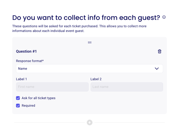The width and height of the screenshot is (178, 130).
Task: Expand the Response format chevron arrow
Action: 157,69
